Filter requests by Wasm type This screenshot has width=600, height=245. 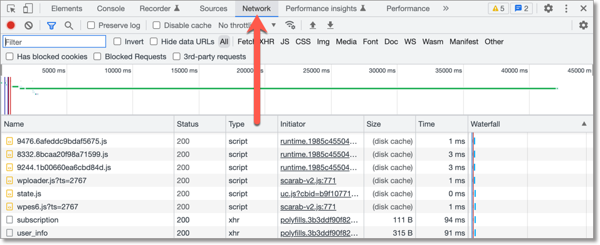[433, 42]
